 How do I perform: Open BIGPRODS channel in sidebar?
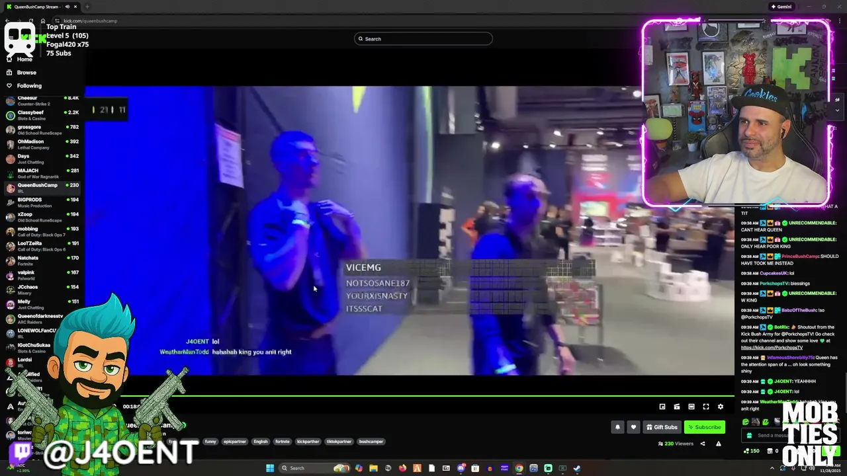click(42, 202)
